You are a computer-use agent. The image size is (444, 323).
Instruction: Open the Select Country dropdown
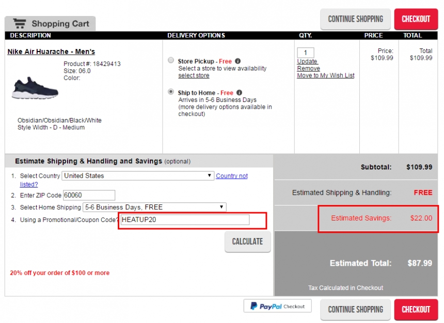(138, 176)
